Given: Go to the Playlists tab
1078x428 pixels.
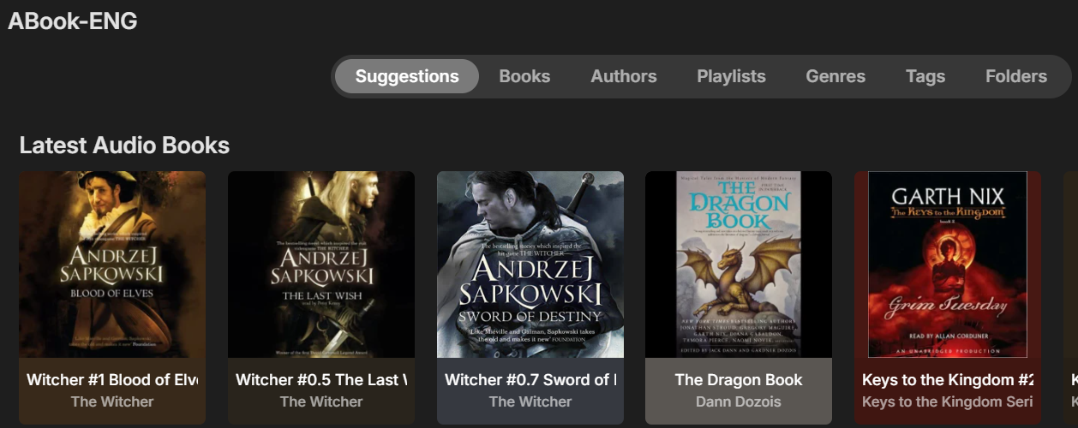Looking at the screenshot, I should [731, 76].
